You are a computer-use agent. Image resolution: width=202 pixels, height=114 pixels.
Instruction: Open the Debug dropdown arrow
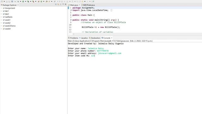coord(21,1)
